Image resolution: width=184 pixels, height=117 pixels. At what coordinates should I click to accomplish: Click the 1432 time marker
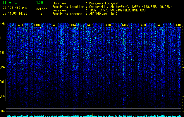37,25
